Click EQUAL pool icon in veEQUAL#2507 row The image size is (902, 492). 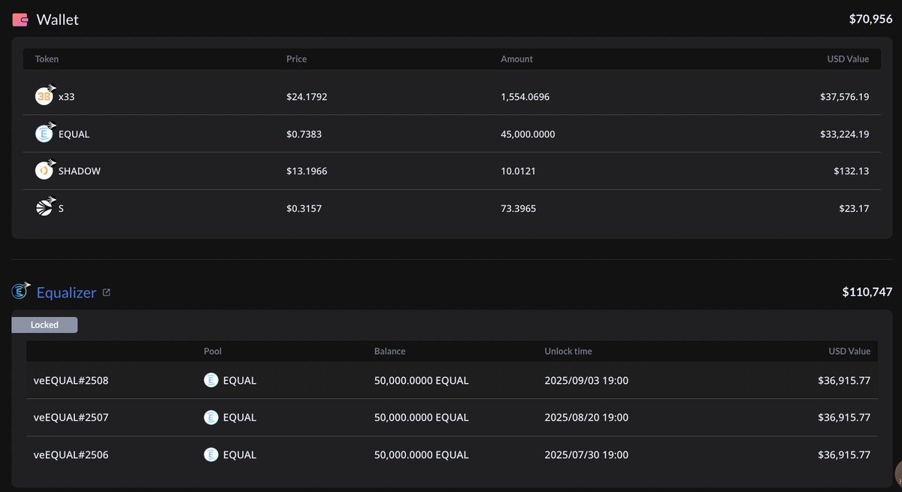click(x=211, y=418)
